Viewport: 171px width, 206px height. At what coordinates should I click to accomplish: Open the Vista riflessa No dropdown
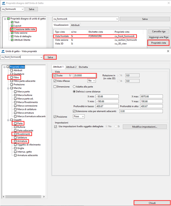click(92, 81)
